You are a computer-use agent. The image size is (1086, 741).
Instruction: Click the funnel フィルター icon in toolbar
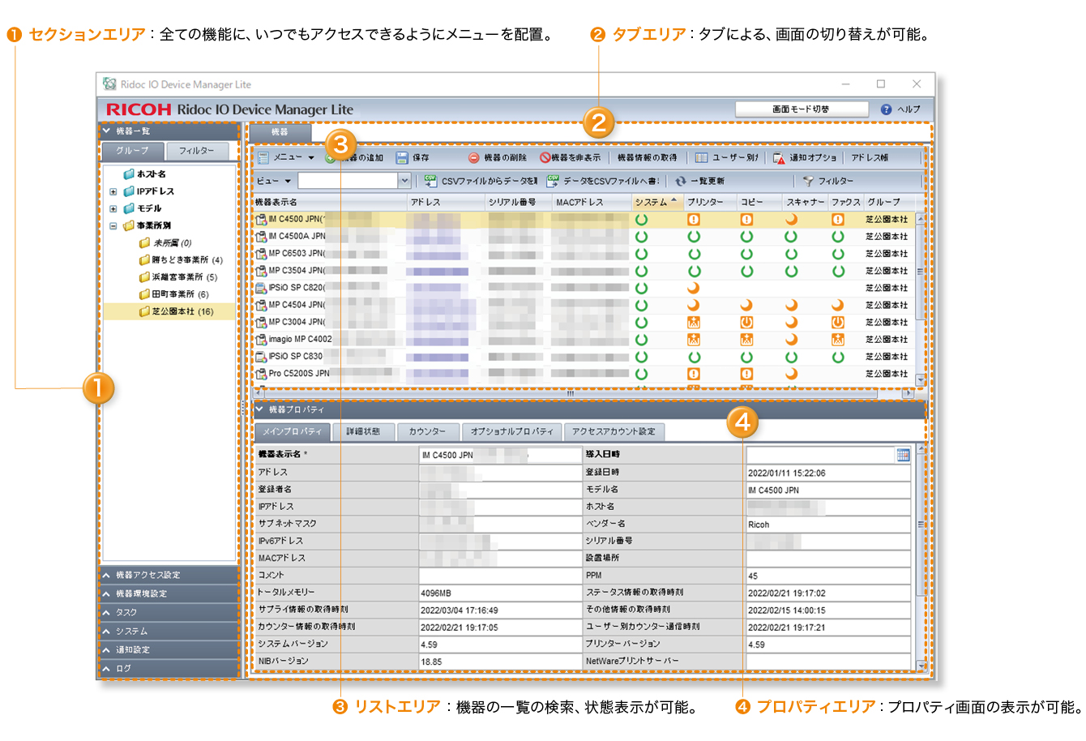point(808,182)
